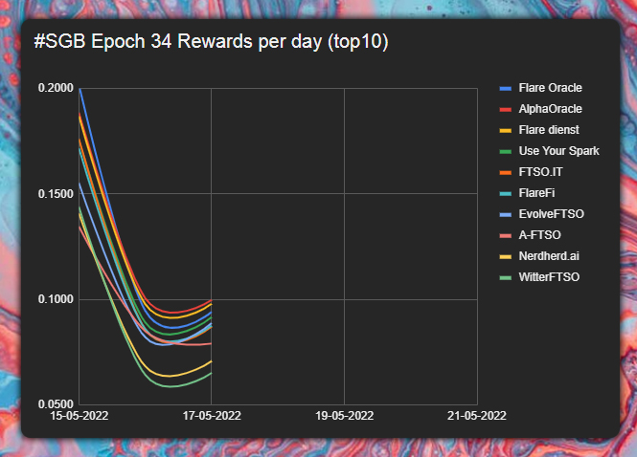The width and height of the screenshot is (637, 457).
Task: Click the 17-05-2022 x-axis date label
Action: coord(212,416)
